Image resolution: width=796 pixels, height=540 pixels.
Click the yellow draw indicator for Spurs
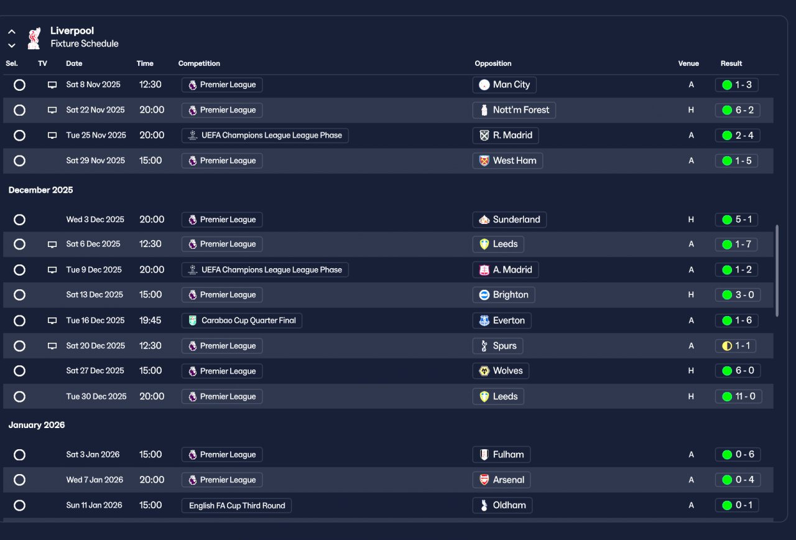727,346
